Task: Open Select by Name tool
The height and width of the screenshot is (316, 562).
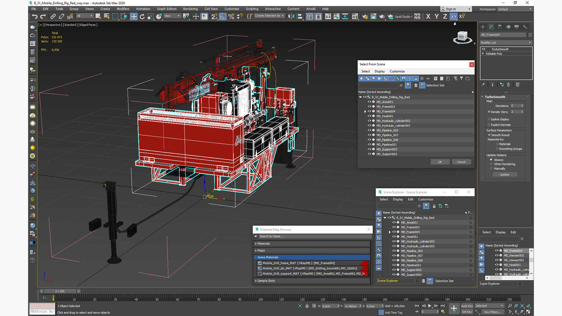Action: [x=107, y=16]
